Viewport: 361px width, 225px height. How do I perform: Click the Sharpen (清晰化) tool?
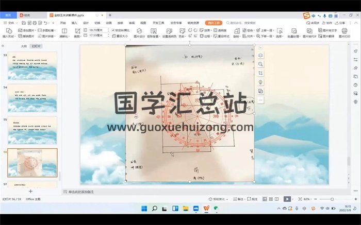click(64, 33)
